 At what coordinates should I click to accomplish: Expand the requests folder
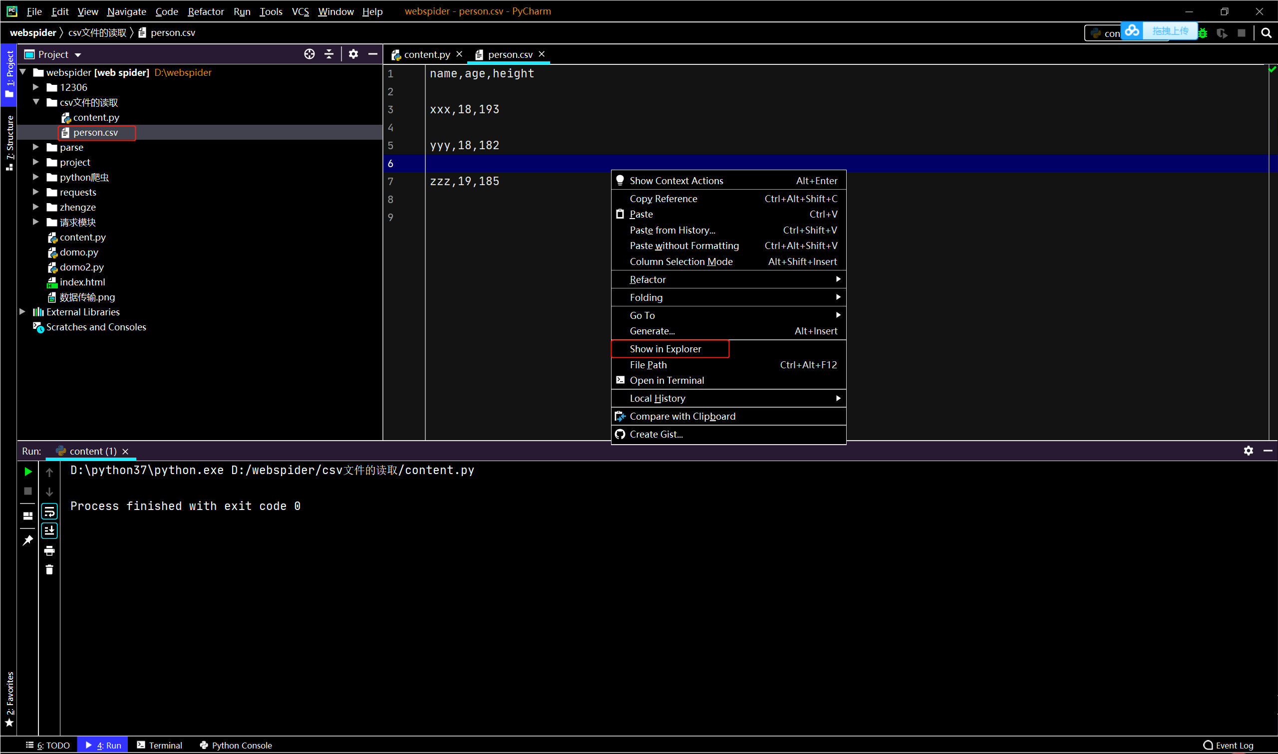35,192
